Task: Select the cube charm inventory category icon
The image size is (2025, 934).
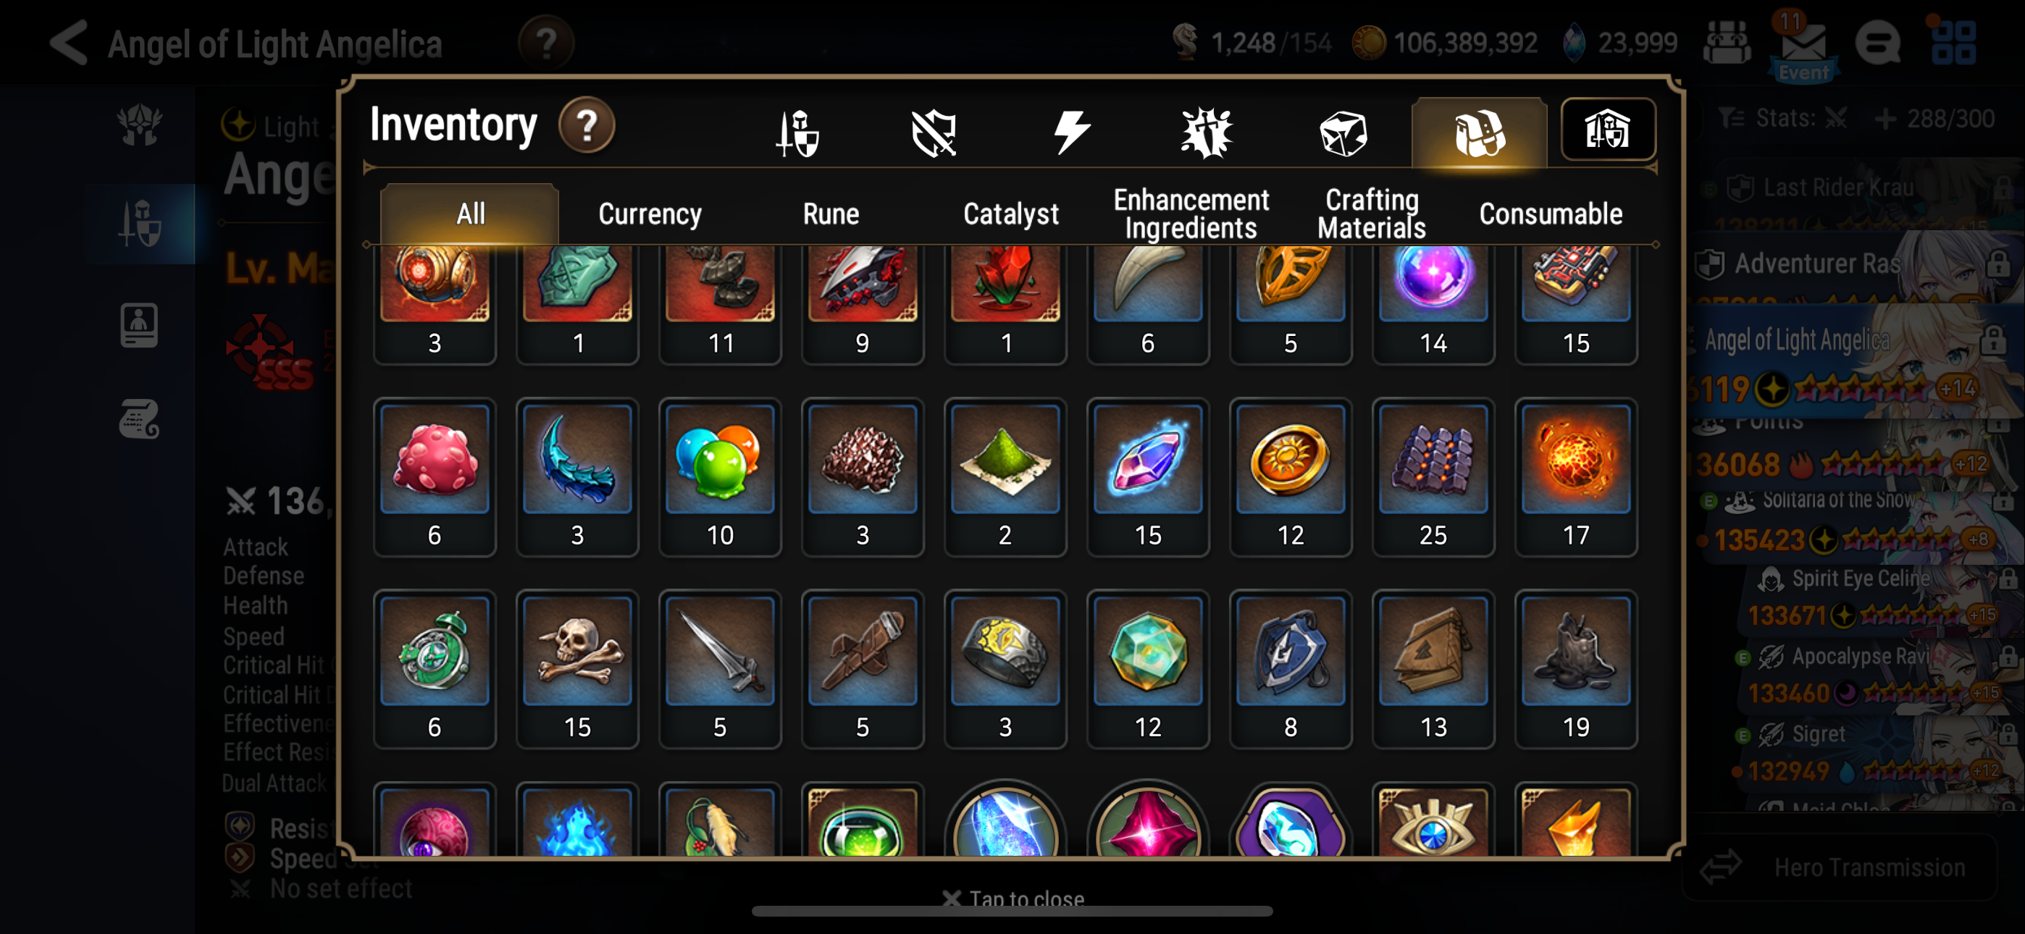Action: click(1343, 132)
